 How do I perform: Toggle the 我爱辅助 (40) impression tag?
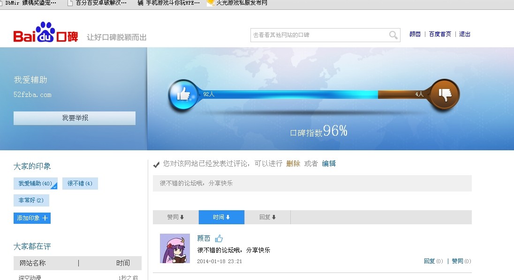pyautogui.click(x=35, y=184)
